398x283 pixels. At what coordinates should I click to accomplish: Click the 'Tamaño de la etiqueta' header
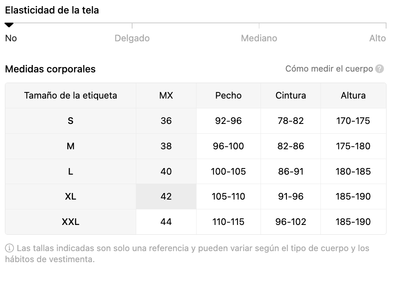click(71, 96)
